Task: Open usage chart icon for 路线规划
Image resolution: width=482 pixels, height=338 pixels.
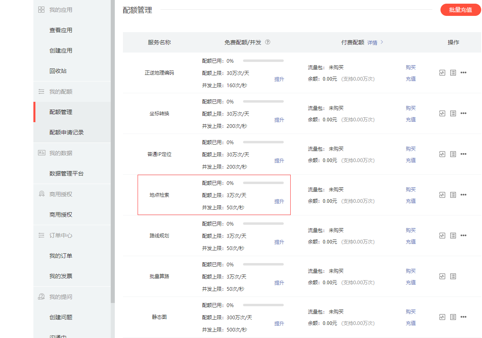Action: click(x=442, y=236)
